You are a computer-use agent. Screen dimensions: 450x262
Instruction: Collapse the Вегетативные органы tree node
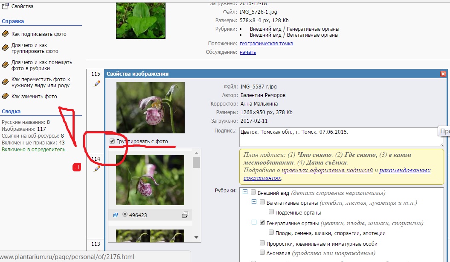click(254, 202)
